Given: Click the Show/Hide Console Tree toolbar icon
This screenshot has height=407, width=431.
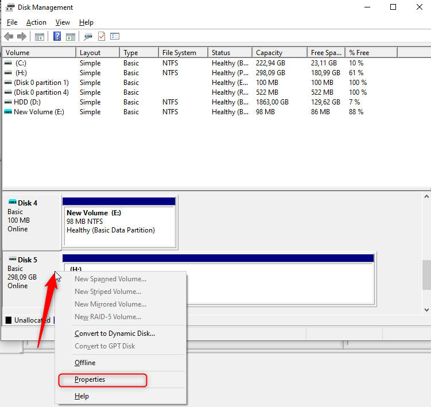Looking at the screenshot, I should click(39, 36).
